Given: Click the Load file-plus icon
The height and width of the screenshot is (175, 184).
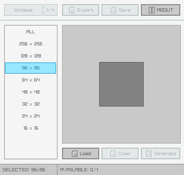Looking at the screenshot, I should coord(75,154).
